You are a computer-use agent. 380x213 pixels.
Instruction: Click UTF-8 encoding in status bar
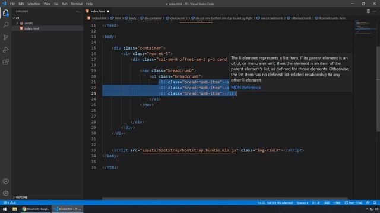tap(316, 202)
